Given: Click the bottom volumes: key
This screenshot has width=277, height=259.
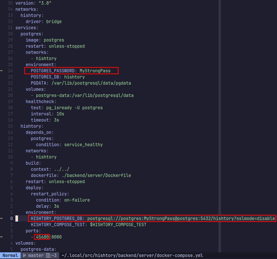Looking at the screenshot, I should (x=25, y=243).
